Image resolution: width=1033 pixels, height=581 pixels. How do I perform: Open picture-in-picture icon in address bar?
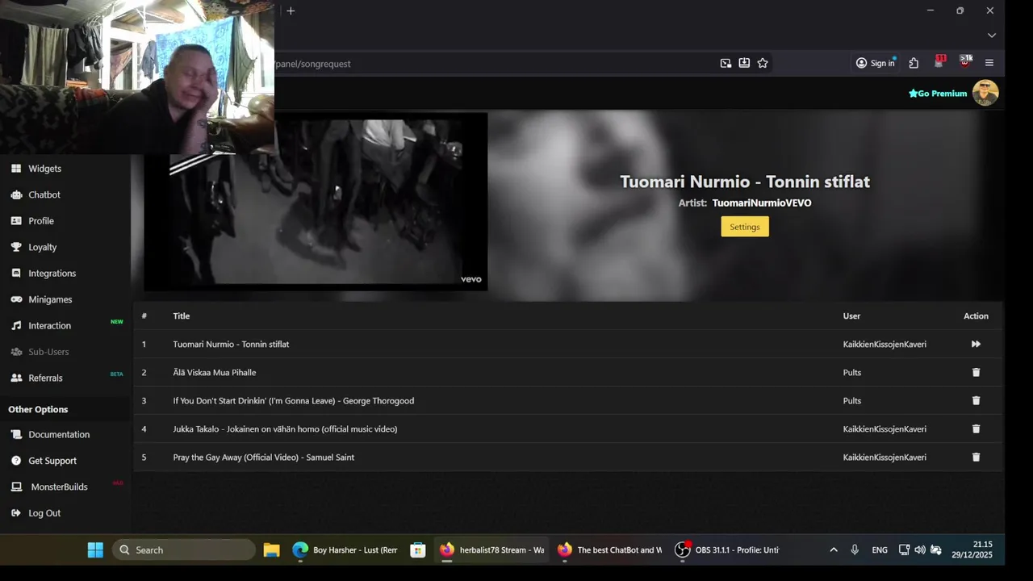pyautogui.click(x=726, y=63)
